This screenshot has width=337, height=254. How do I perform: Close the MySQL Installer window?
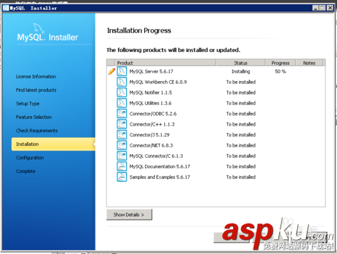tap(330, 8)
